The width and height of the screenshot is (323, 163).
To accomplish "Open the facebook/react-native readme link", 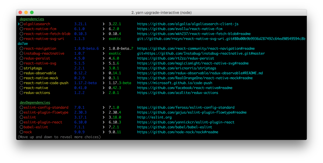I will tap(185, 88).
